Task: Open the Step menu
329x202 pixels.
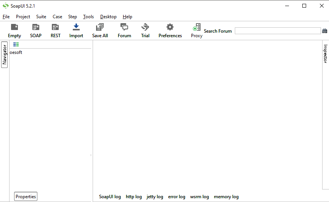Action: pos(72,17)
